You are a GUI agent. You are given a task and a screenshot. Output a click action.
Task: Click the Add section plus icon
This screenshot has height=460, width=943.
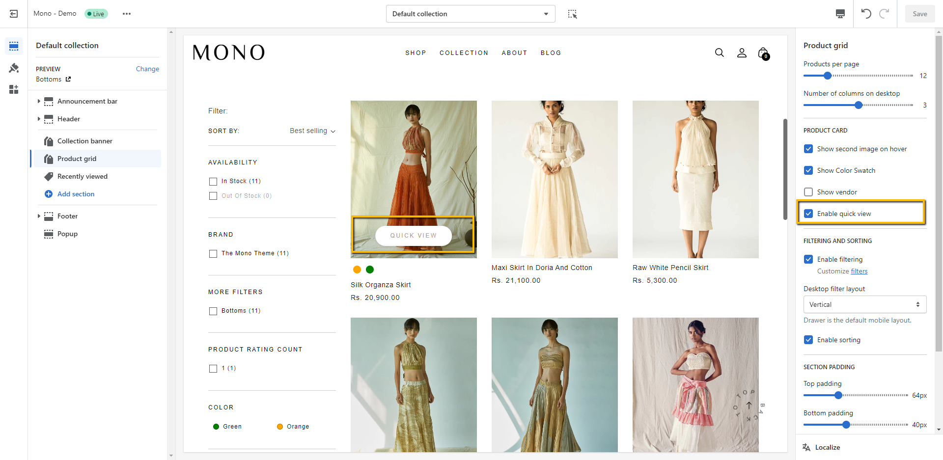49,194
